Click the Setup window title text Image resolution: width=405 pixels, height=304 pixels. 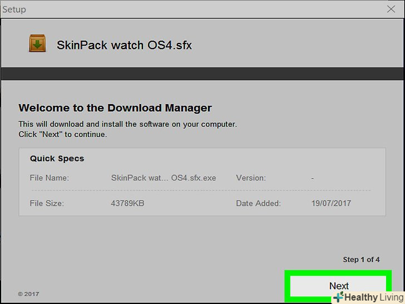coord(14,9)
